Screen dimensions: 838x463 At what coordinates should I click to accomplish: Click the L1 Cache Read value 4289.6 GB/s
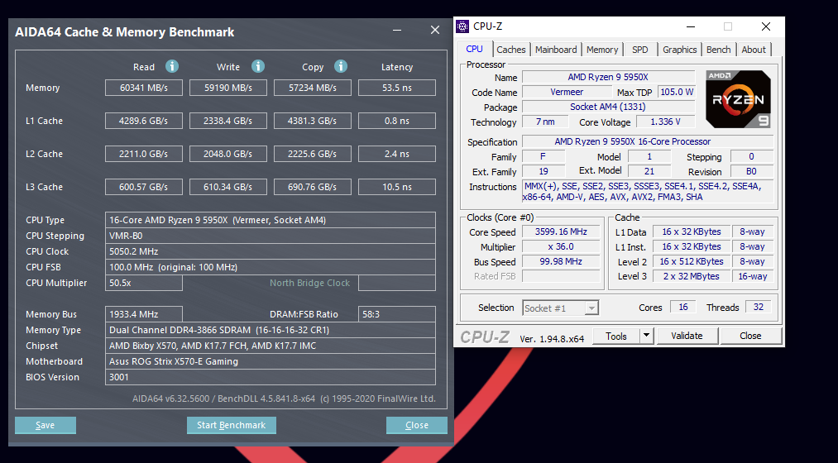point(144,121)
